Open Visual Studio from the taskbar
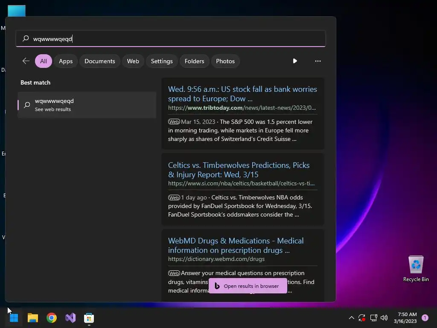This screenshot has width=437, height=328. coord(70,318)
